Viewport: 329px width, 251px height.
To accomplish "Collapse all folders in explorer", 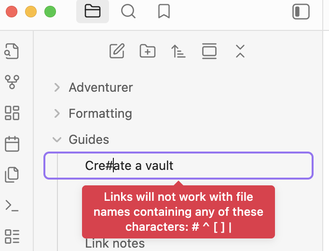I will [x=240, y=51].
